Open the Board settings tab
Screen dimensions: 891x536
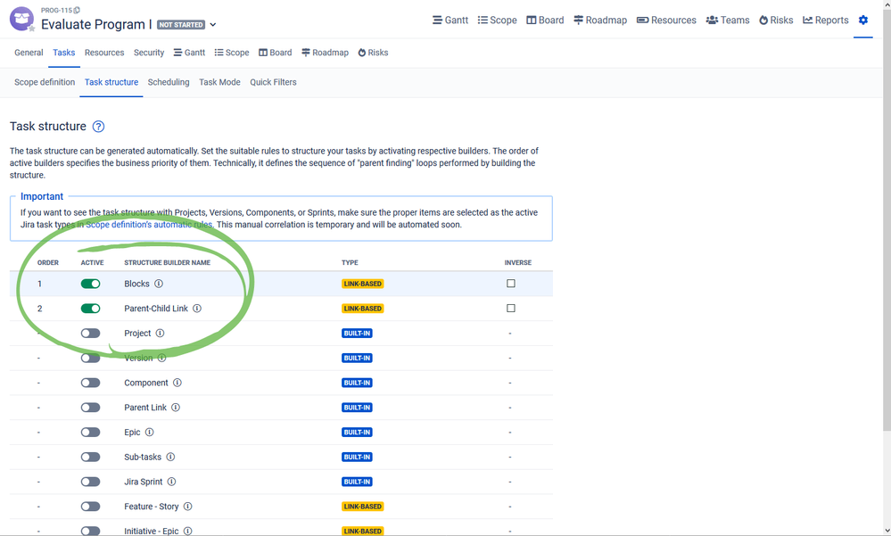point(275,53)
